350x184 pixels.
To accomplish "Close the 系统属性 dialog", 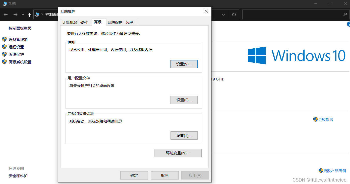I will [x=206, y=11].
